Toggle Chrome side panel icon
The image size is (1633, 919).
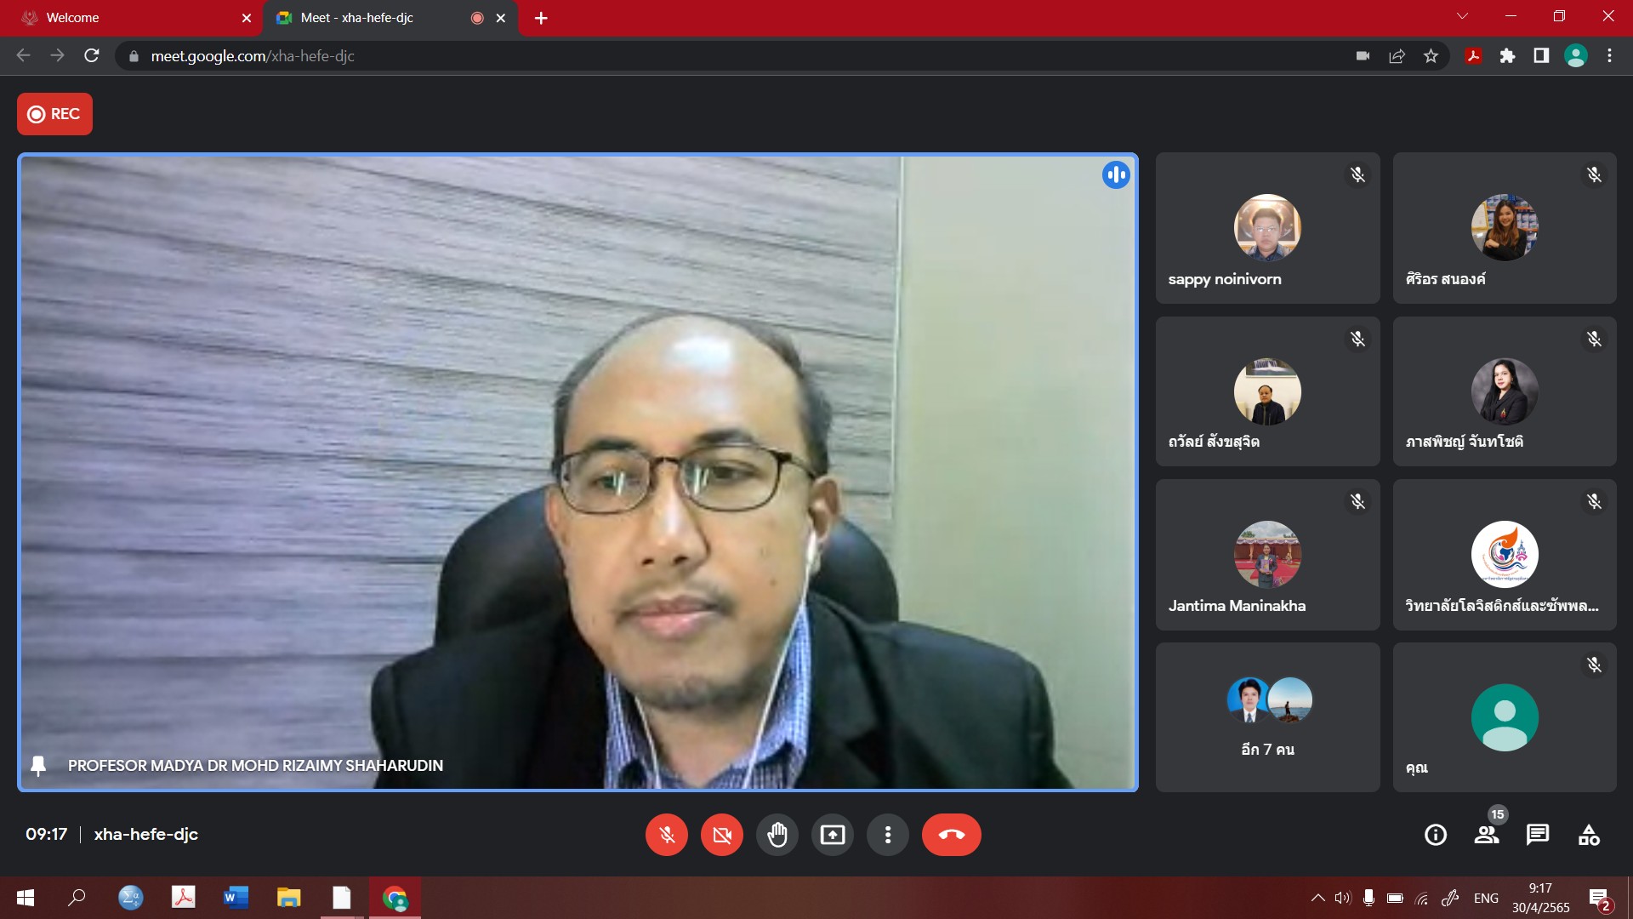[x=1541, y=56]
